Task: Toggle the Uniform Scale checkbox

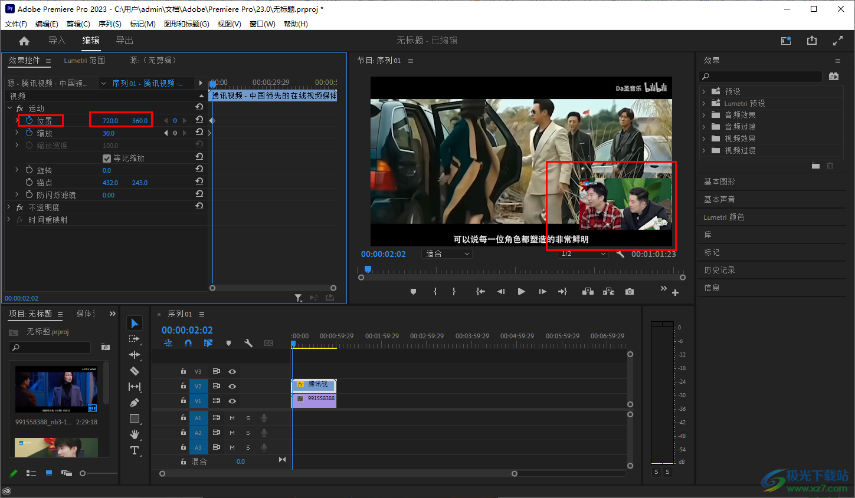Action: click(107, 158)
